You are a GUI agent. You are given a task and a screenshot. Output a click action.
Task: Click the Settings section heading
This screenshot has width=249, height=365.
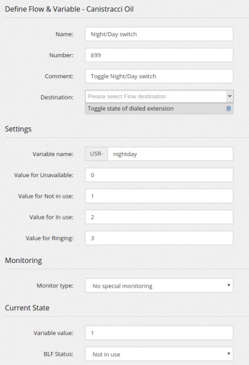18,129
